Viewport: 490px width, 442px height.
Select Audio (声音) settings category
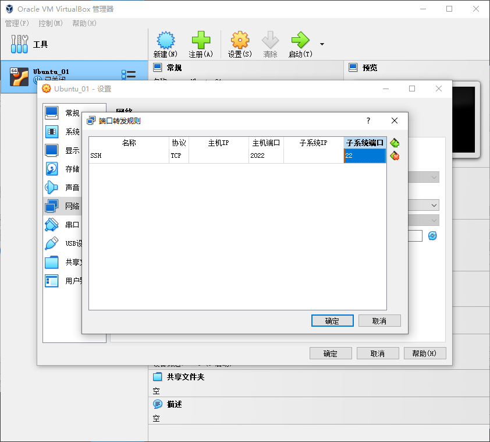point(62,188)
